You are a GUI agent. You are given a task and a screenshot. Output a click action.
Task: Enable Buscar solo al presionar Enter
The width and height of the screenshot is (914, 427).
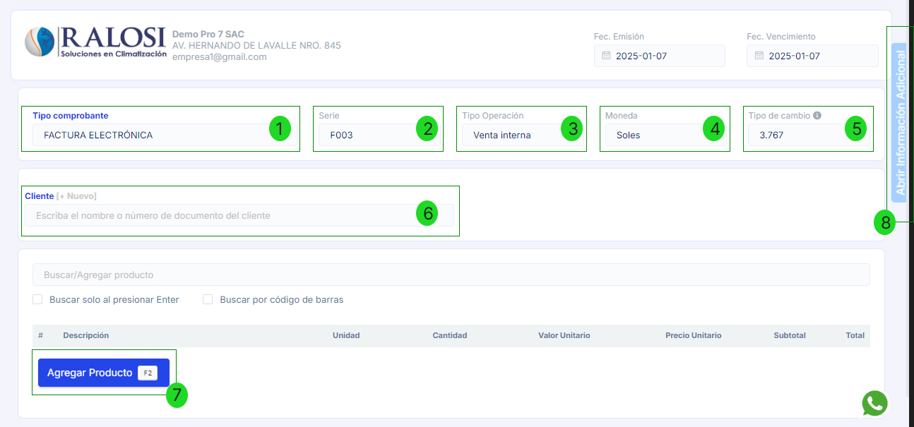tap(38, 299)
